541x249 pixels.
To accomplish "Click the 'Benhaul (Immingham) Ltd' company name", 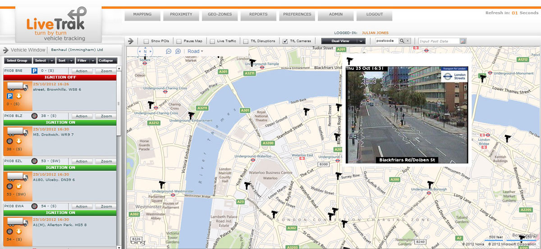I will 77,50.
